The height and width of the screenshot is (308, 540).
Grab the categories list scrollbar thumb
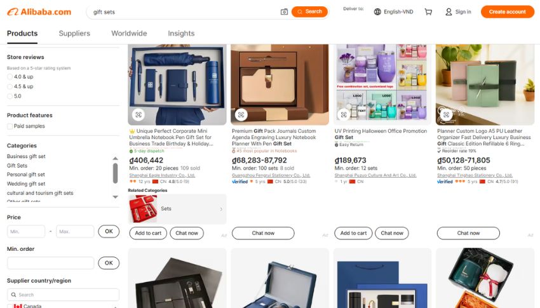[116, 173]
